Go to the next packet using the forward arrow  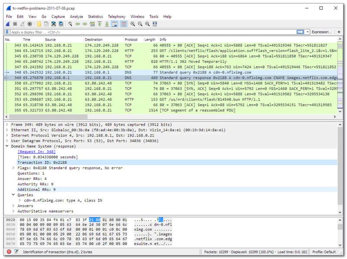pos(85,24)
